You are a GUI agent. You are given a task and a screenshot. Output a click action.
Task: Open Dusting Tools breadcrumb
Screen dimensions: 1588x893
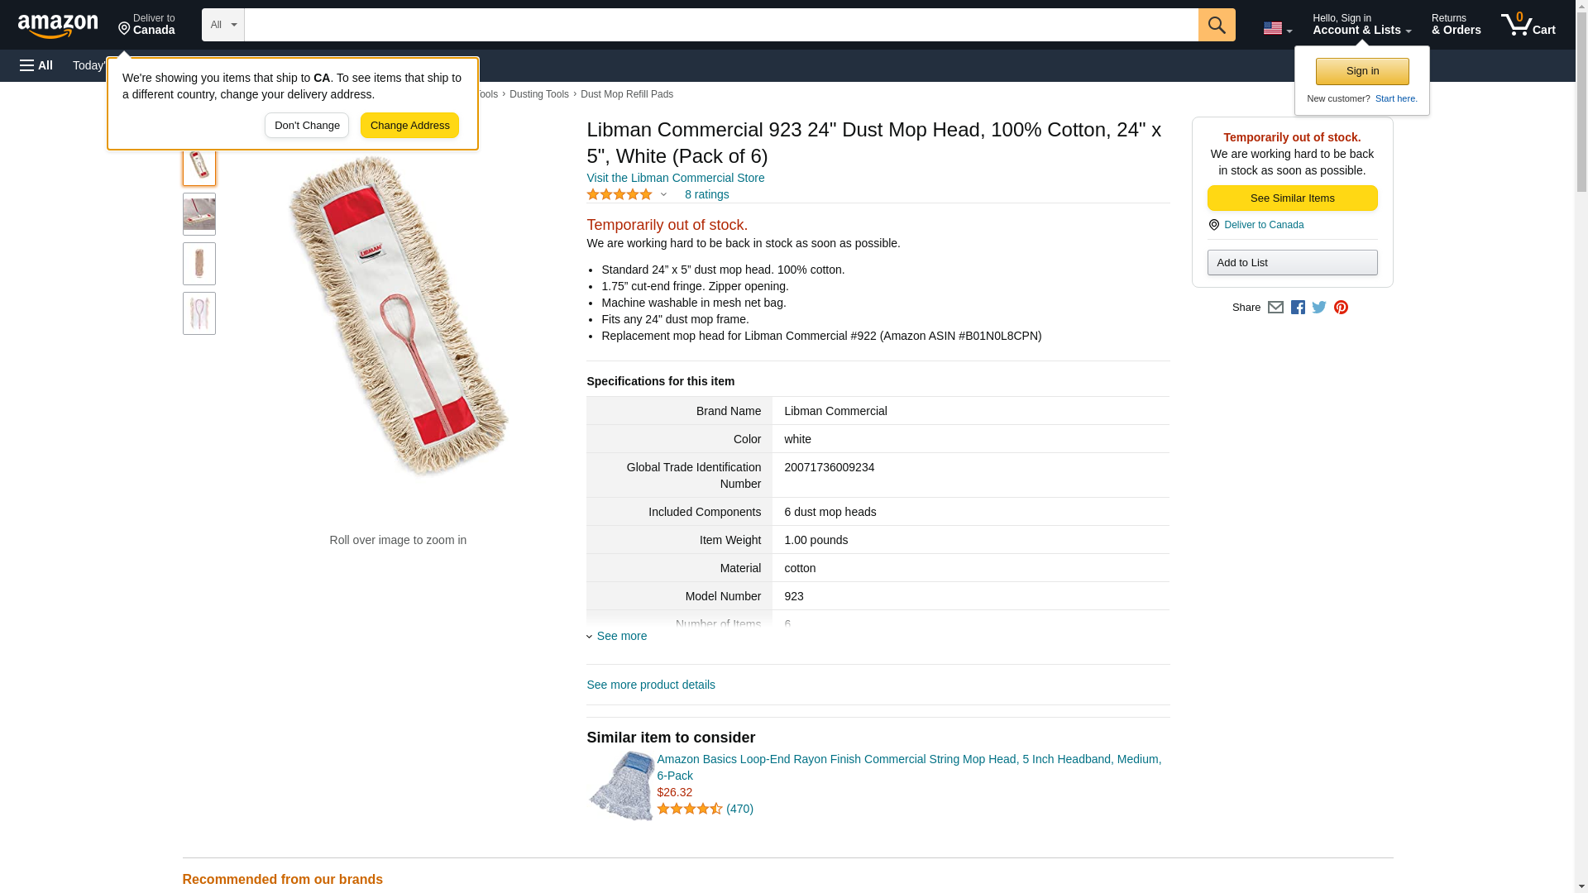[x=539, y=94]
